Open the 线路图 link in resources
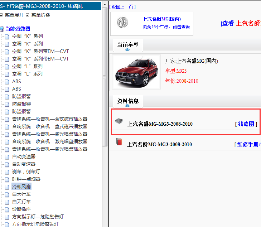The width and height of the screenshot is (261, 227). (x=246, y=124)
